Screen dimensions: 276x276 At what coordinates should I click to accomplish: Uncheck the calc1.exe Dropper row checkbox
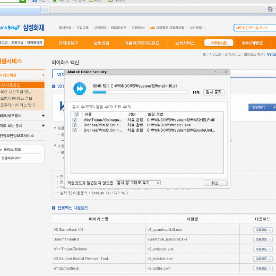tap(74, 125)
